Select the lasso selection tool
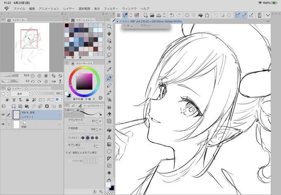 click(109, 55)
